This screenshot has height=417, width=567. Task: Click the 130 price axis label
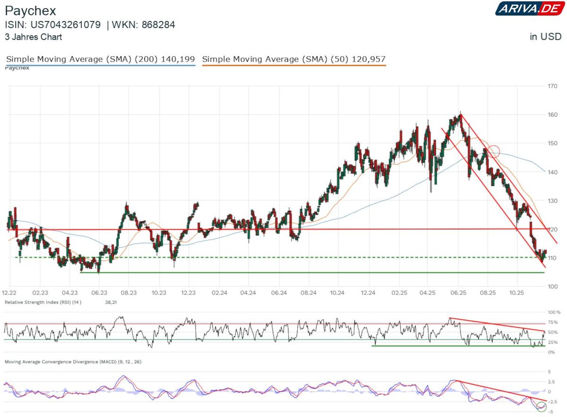click(553, 201)
